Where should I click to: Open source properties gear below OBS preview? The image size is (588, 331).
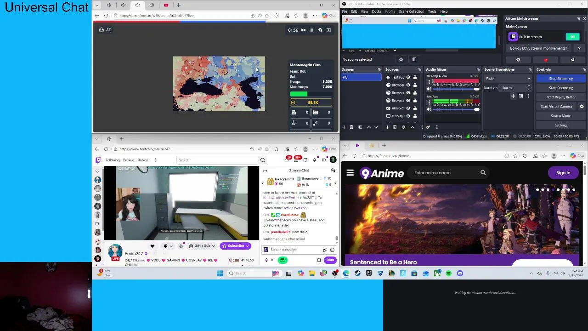click(401, 59)
